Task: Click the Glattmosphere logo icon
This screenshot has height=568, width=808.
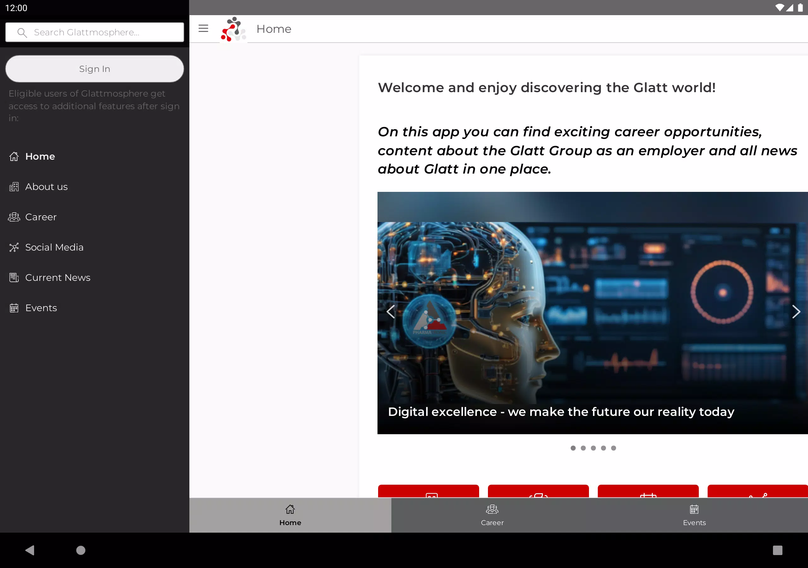Action: [x=233, y=29]
